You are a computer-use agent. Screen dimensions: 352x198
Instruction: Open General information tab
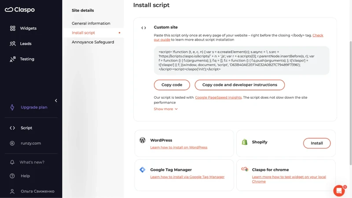tap(91, 23)
